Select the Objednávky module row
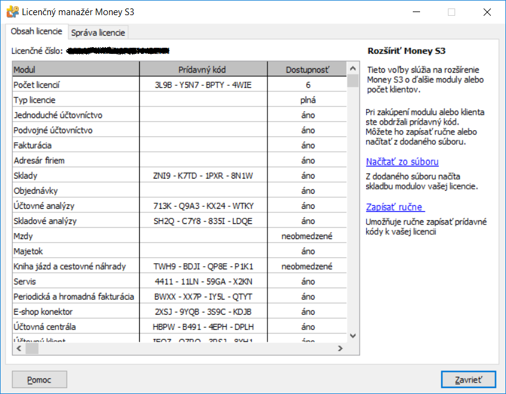This screenshot has width=506, height=394. point(179,191)
